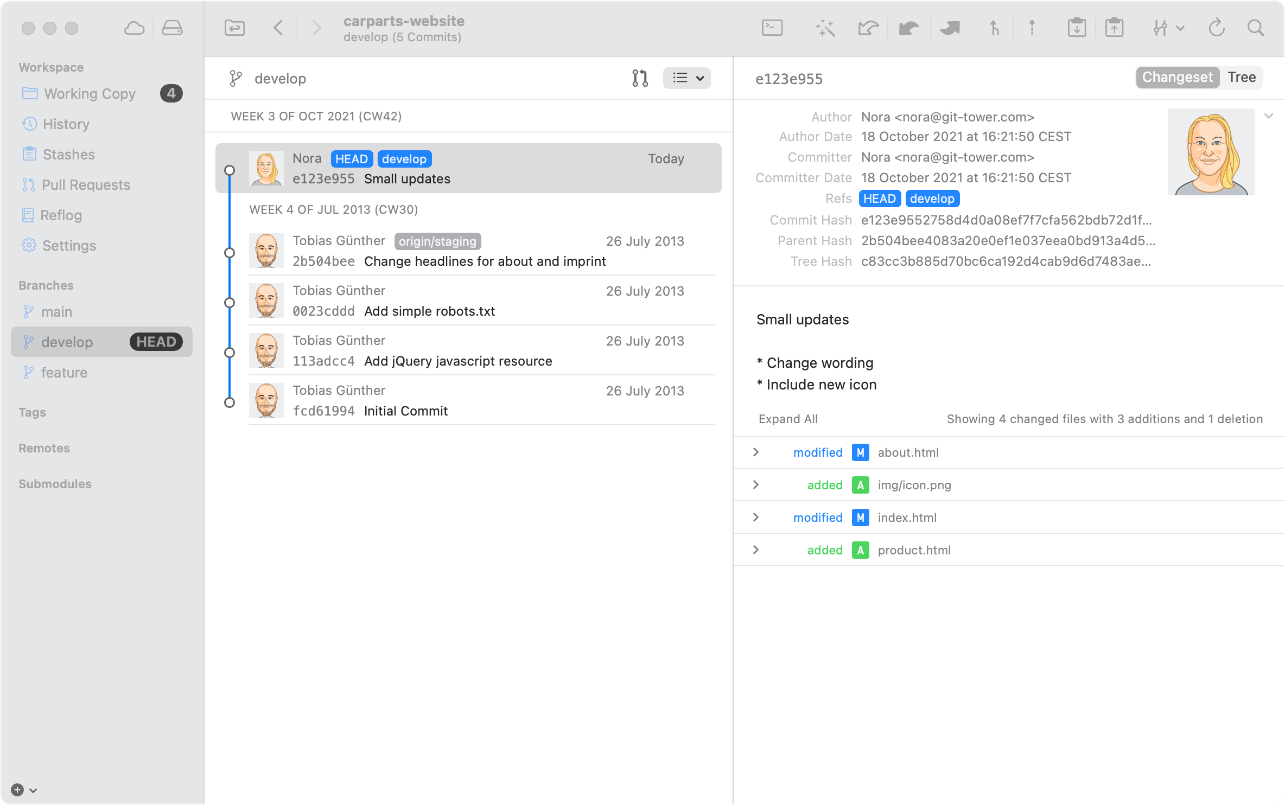This screenshot has height=805, width=1285.
Task: Switch to Changeset view
Action: [1177, 78]
